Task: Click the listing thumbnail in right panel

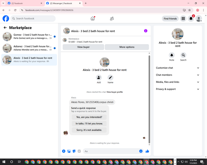Action: click(178, 34)
